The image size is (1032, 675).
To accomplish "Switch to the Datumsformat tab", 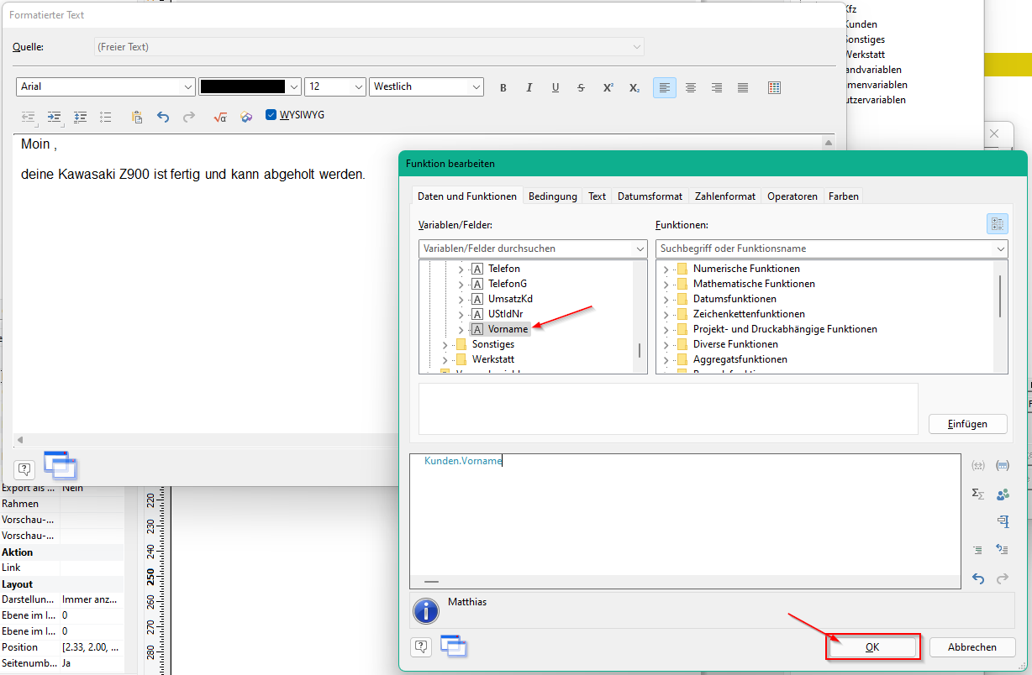I will tap(650, 196).
